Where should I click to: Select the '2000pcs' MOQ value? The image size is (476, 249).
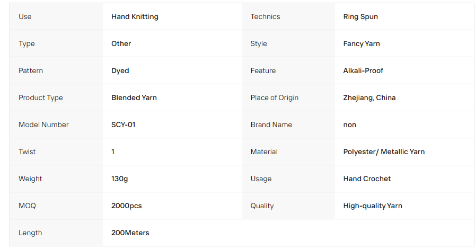coord(126,206)
